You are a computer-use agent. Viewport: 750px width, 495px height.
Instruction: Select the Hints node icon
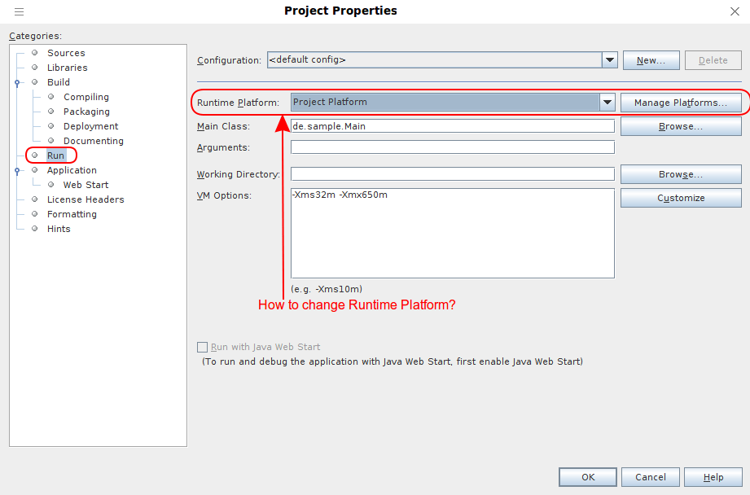(34, 229)
